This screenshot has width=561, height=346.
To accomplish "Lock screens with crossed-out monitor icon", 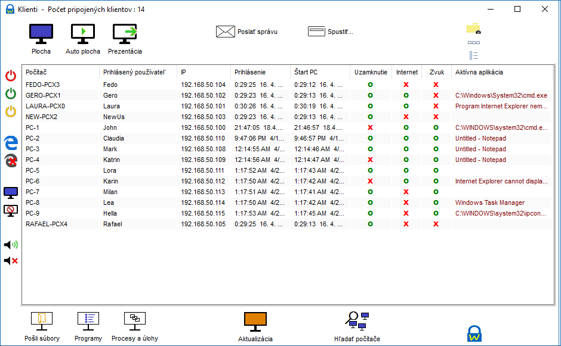I will coord(11,210).
